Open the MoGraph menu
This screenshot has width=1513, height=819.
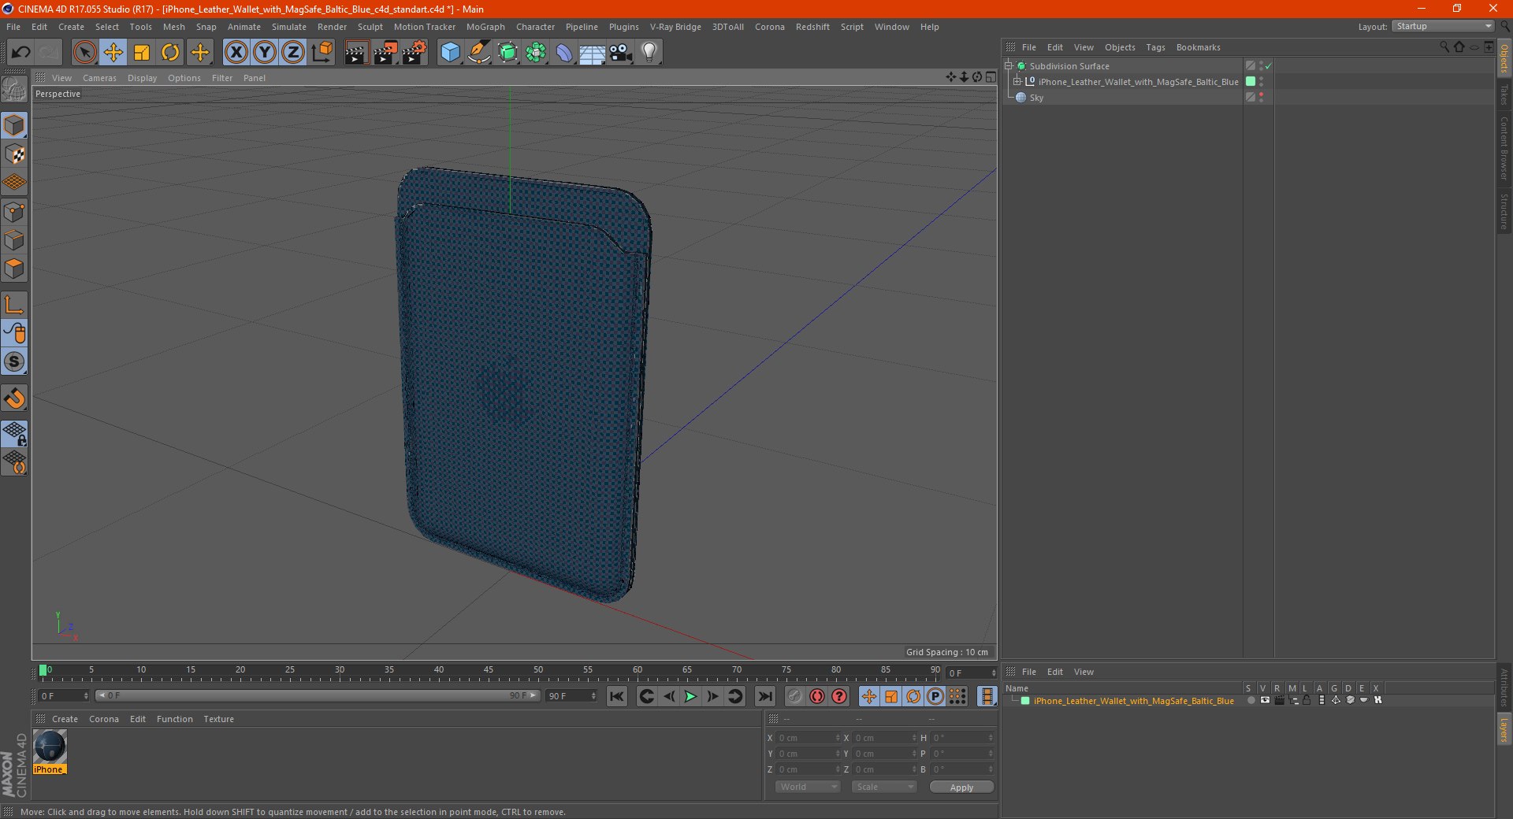click(485, 27)
